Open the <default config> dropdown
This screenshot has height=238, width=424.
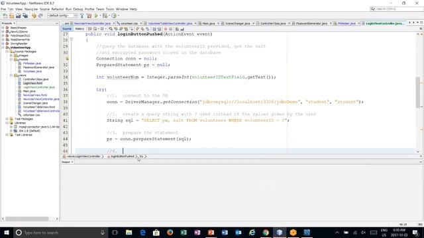(62, 16)
